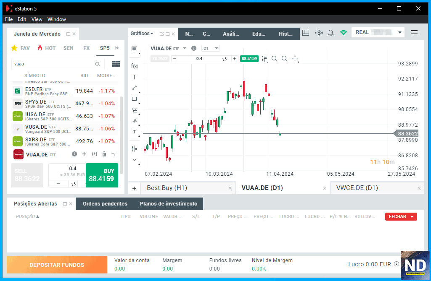Change chart type via top candlestick icon
431x281 pixels.
(264, 59)
